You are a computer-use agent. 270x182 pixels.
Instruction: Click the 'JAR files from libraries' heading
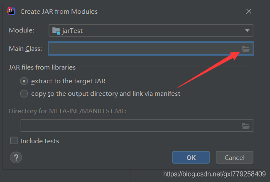(42, 67)
